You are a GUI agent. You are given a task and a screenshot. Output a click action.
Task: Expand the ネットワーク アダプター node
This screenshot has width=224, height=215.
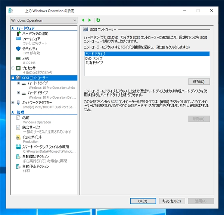click(x=13, y=102)
